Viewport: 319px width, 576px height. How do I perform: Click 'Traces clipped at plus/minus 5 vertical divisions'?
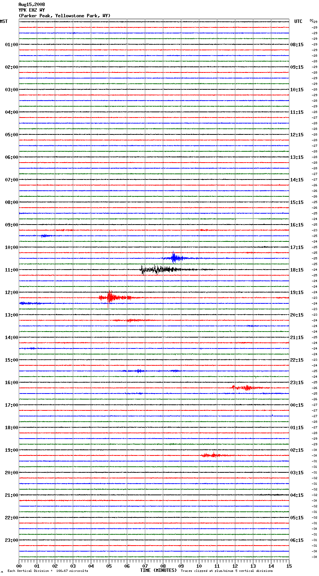pyautogui.click(x=227, y=571)
